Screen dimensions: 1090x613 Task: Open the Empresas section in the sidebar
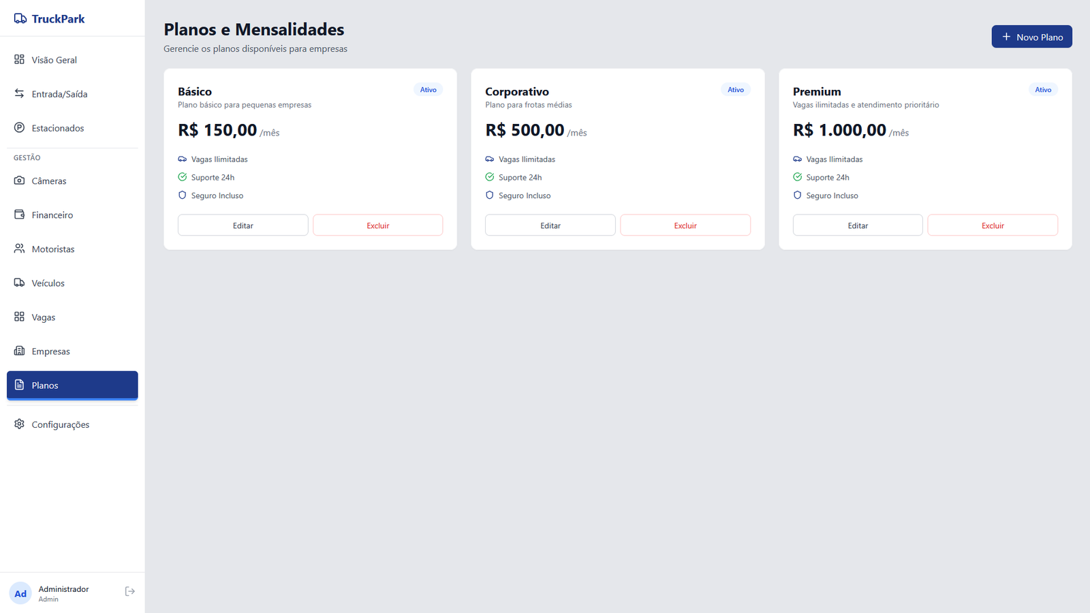click(51, 351)
